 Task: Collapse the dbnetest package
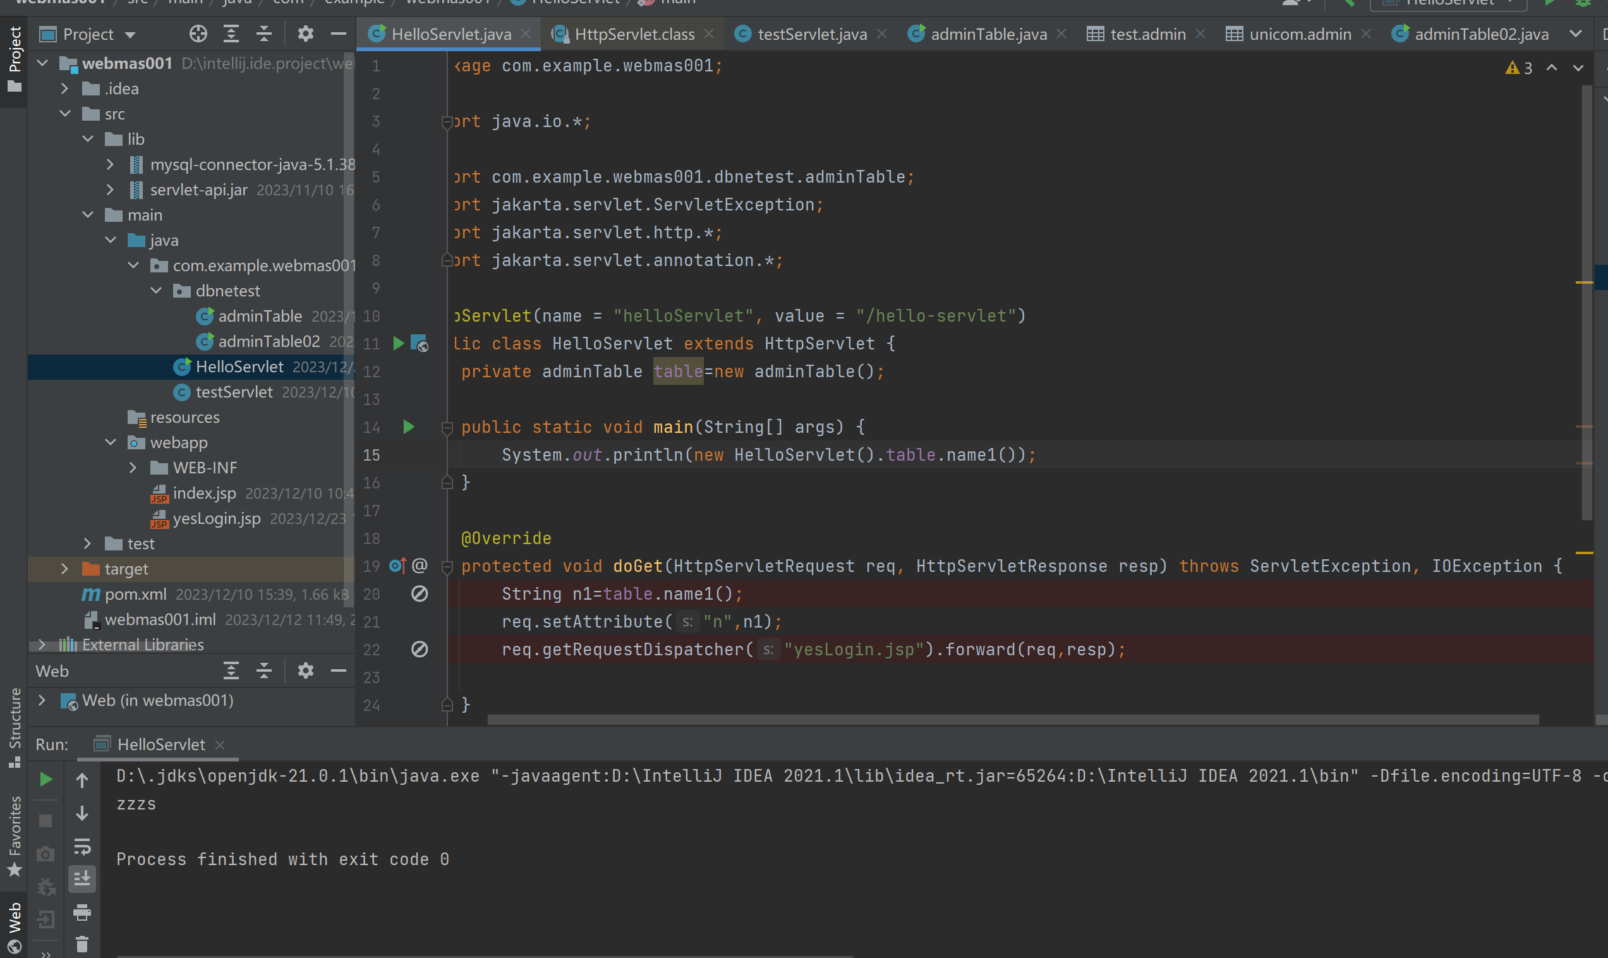click(156, 291)
